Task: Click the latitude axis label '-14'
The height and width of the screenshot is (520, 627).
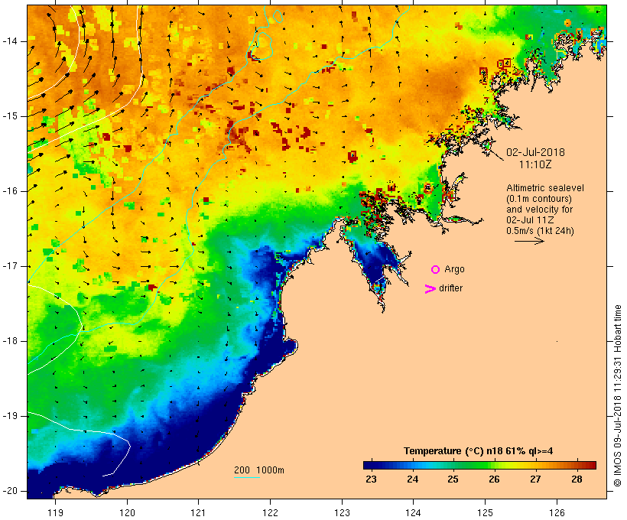Action: 9,41
